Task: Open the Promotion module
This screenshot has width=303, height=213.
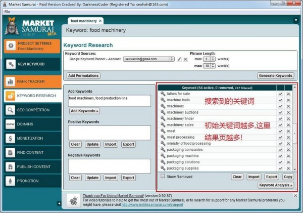Action: point(32,180)
